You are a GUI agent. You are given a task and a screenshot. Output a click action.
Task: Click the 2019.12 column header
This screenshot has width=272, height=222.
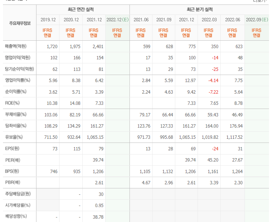click(x=48, y=20)
